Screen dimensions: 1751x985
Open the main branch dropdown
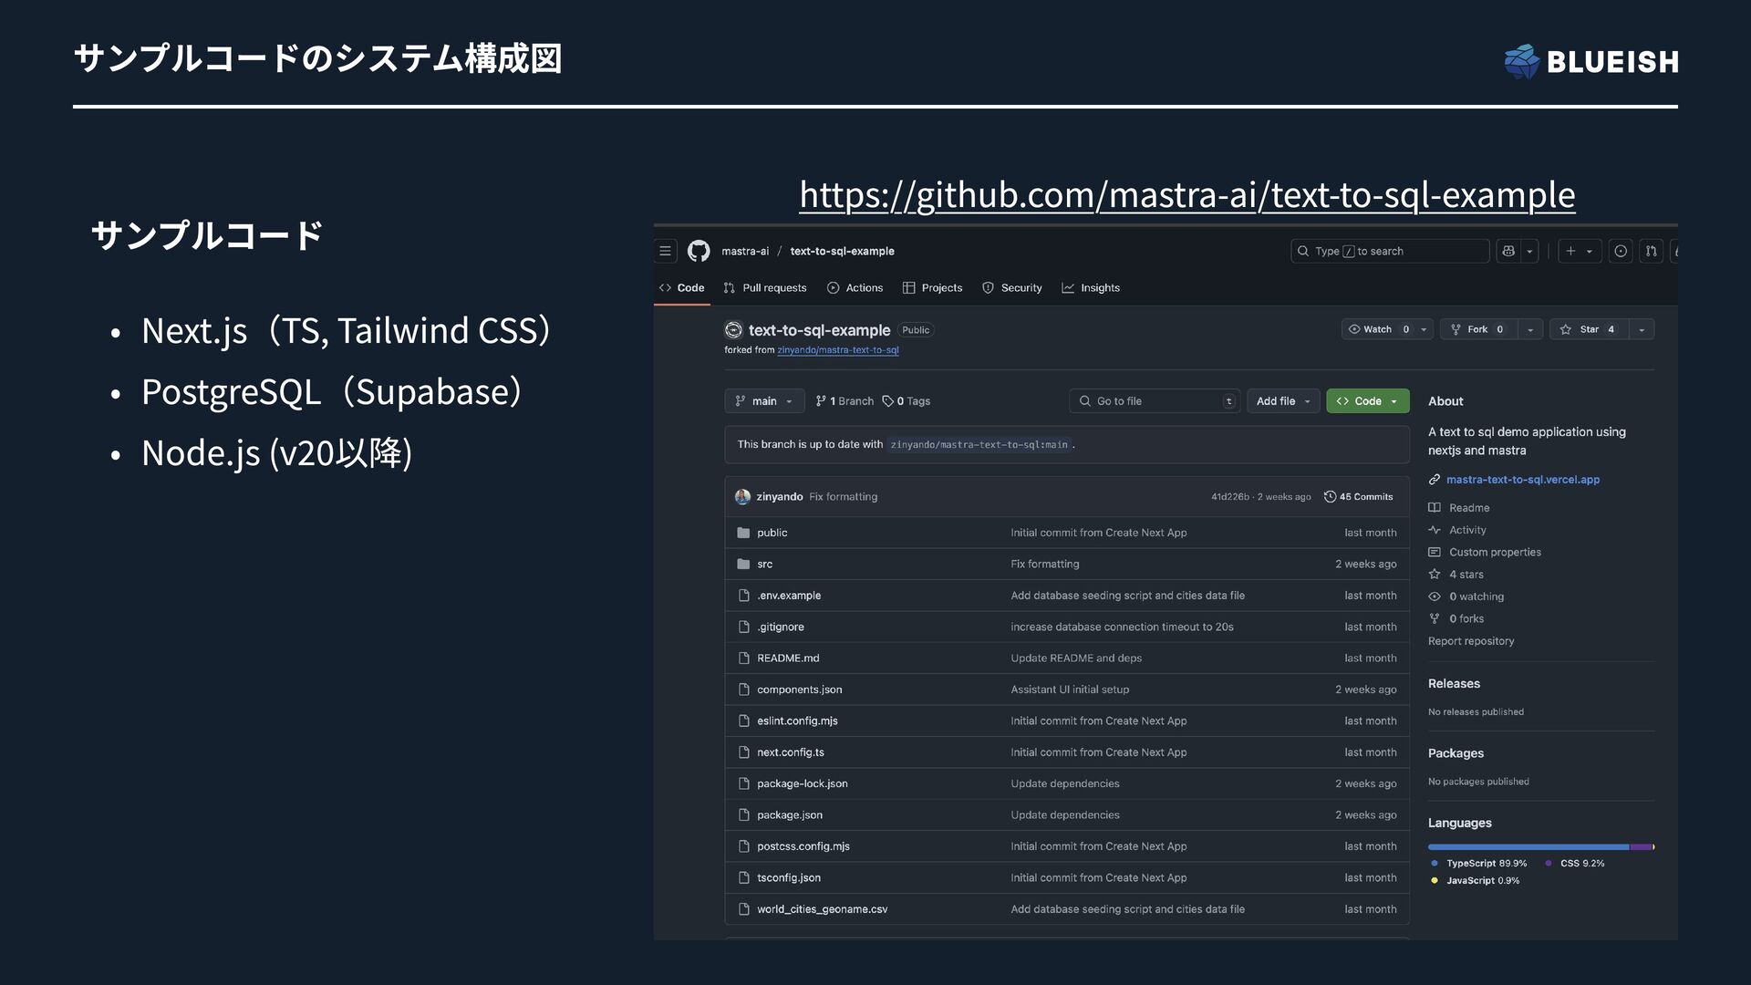coord(764,401)
